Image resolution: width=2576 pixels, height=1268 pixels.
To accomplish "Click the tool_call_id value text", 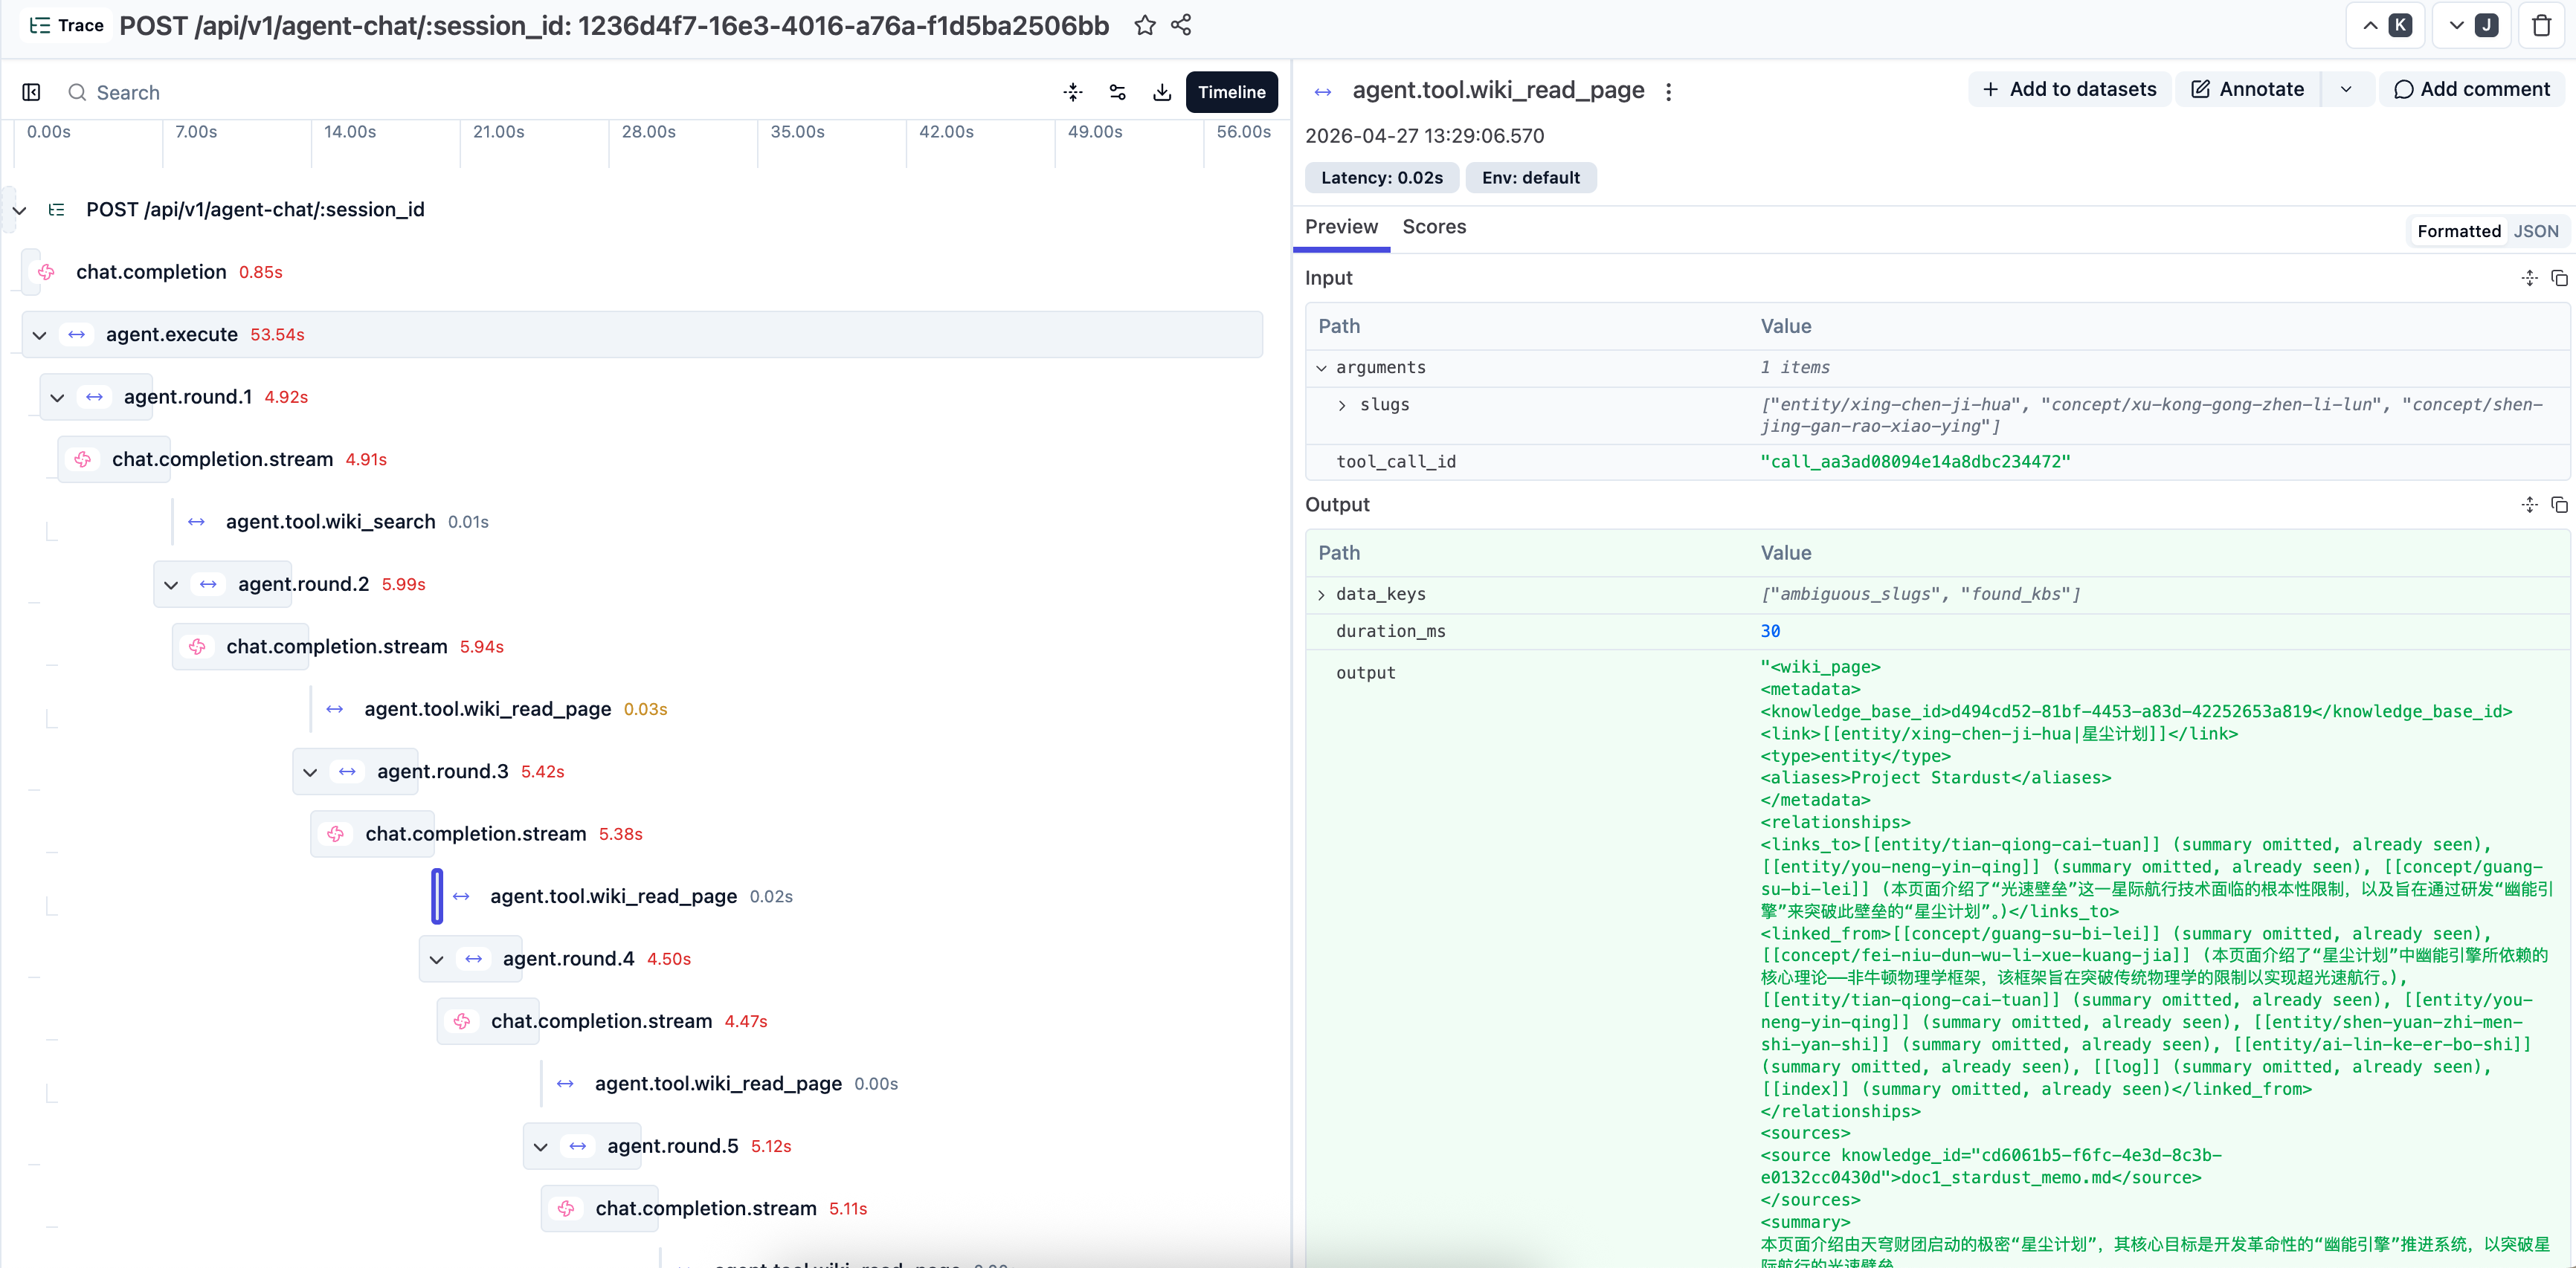I will [1915, 462].
